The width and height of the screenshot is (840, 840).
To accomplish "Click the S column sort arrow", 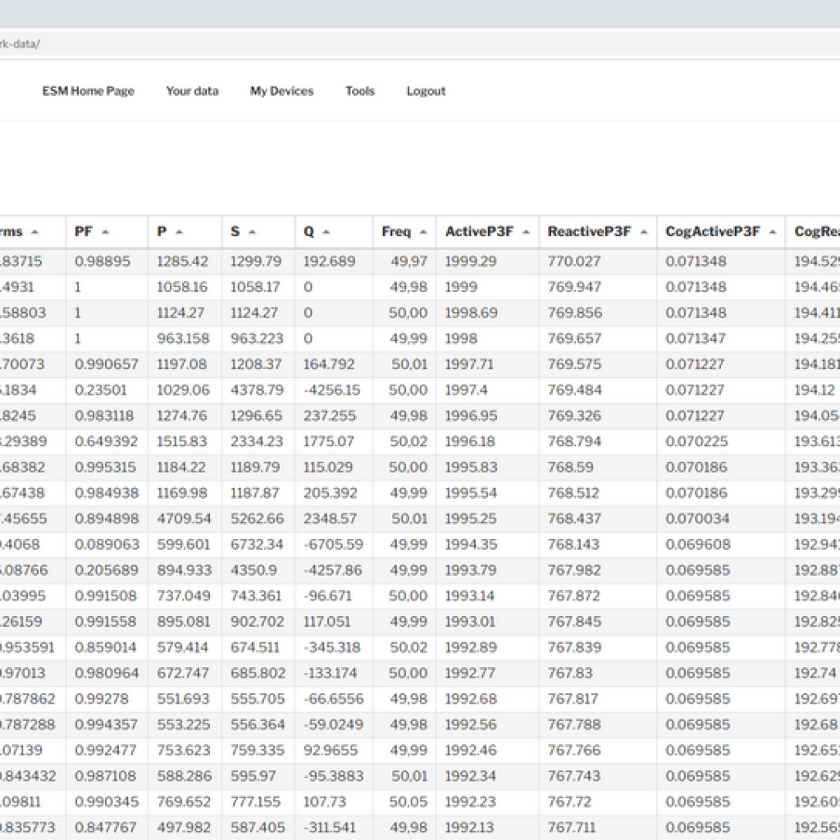I will [x=253, y=232].
